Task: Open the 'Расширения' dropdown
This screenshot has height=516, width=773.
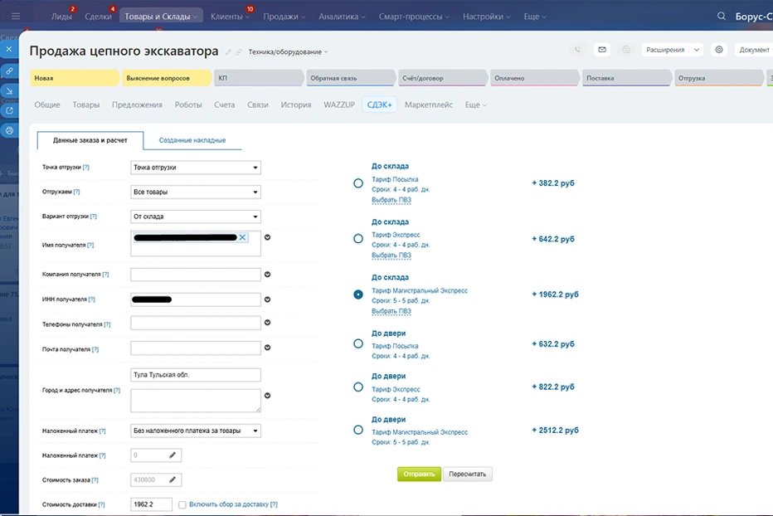Action: tap(673, 50)
